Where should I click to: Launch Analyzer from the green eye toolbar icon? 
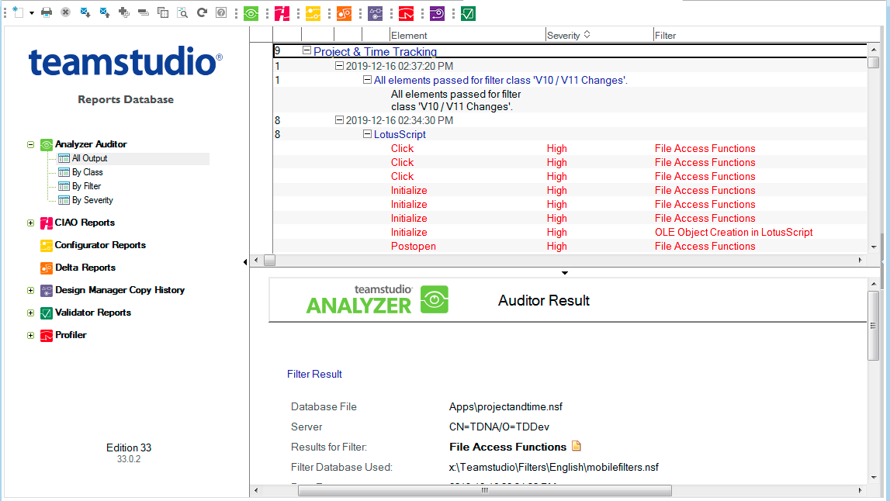click(x=251, y=13)
